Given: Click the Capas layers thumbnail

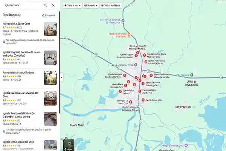Looking at the screenshot, I should (69, 145).
